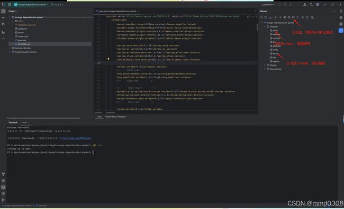The width and height of the screenshot is (344, 209).
Task: Expand Scratches and Consoles node
Action: [10, 52]
